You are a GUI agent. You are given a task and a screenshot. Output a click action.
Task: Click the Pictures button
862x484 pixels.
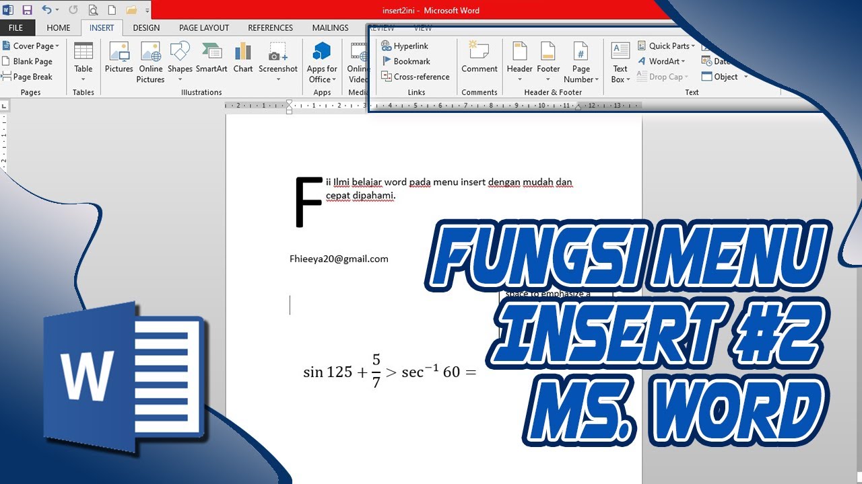point(119,58)
